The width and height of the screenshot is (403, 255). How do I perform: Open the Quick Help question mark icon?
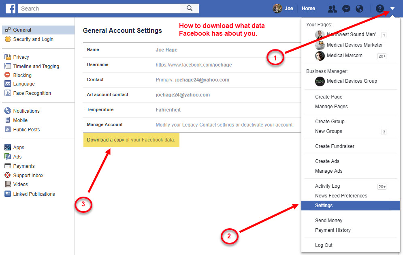click(x=380, y=9)
